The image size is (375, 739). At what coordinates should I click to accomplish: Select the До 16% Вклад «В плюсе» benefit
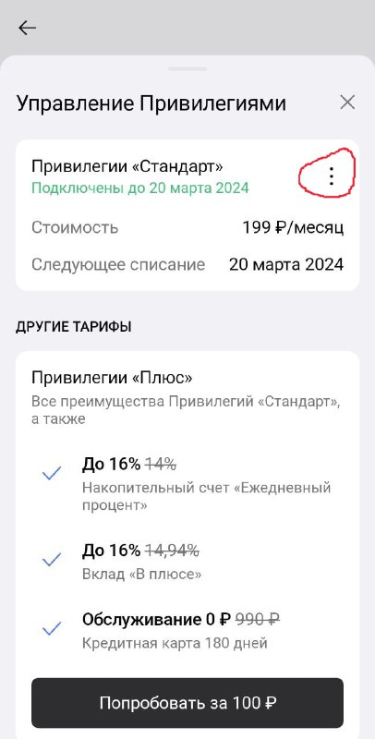tap(142, 562)
